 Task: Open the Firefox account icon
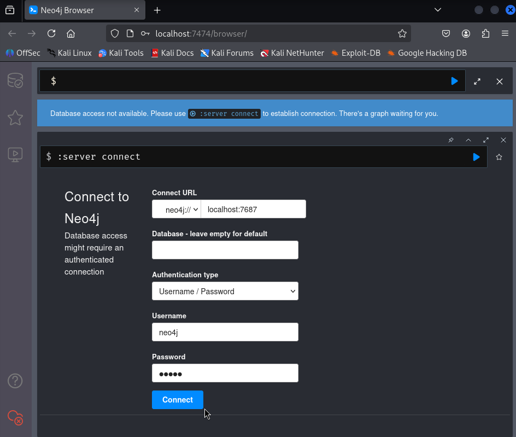[x=466, y=33]
